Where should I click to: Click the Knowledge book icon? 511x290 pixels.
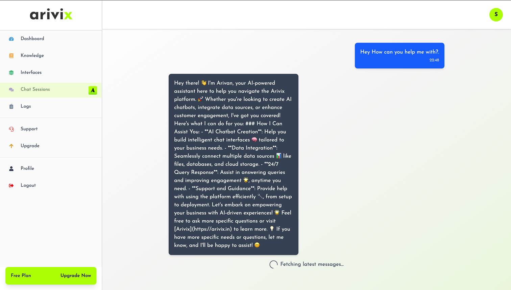point(11,56)
